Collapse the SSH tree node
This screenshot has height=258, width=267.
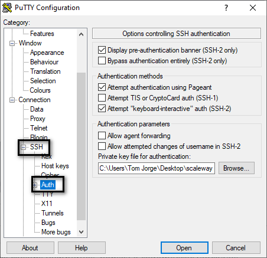24,147
